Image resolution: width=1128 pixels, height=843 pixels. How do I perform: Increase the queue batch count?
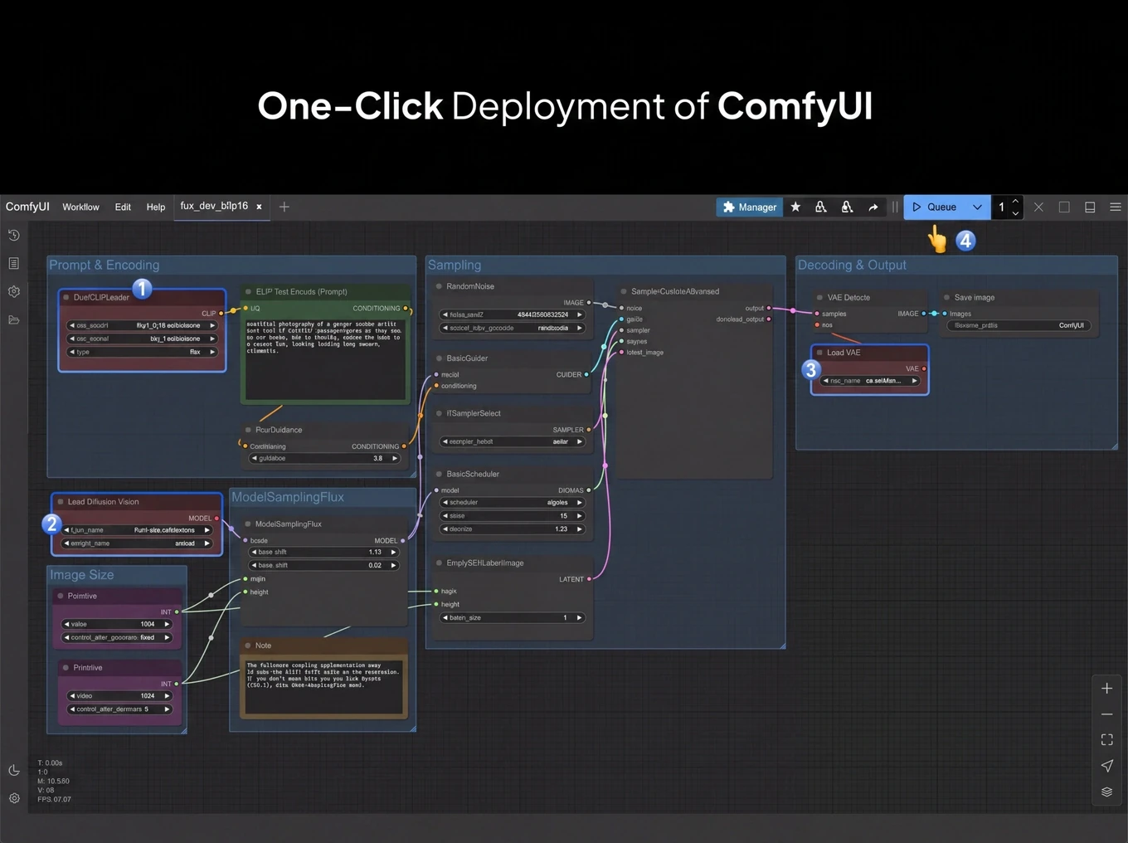click(x=1015, y=202)
